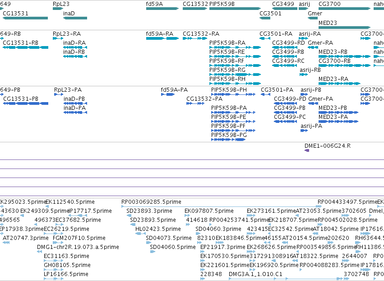Click transcript PIP5K59B-RF
The image size is (384, 281).
tap(235, 66)
